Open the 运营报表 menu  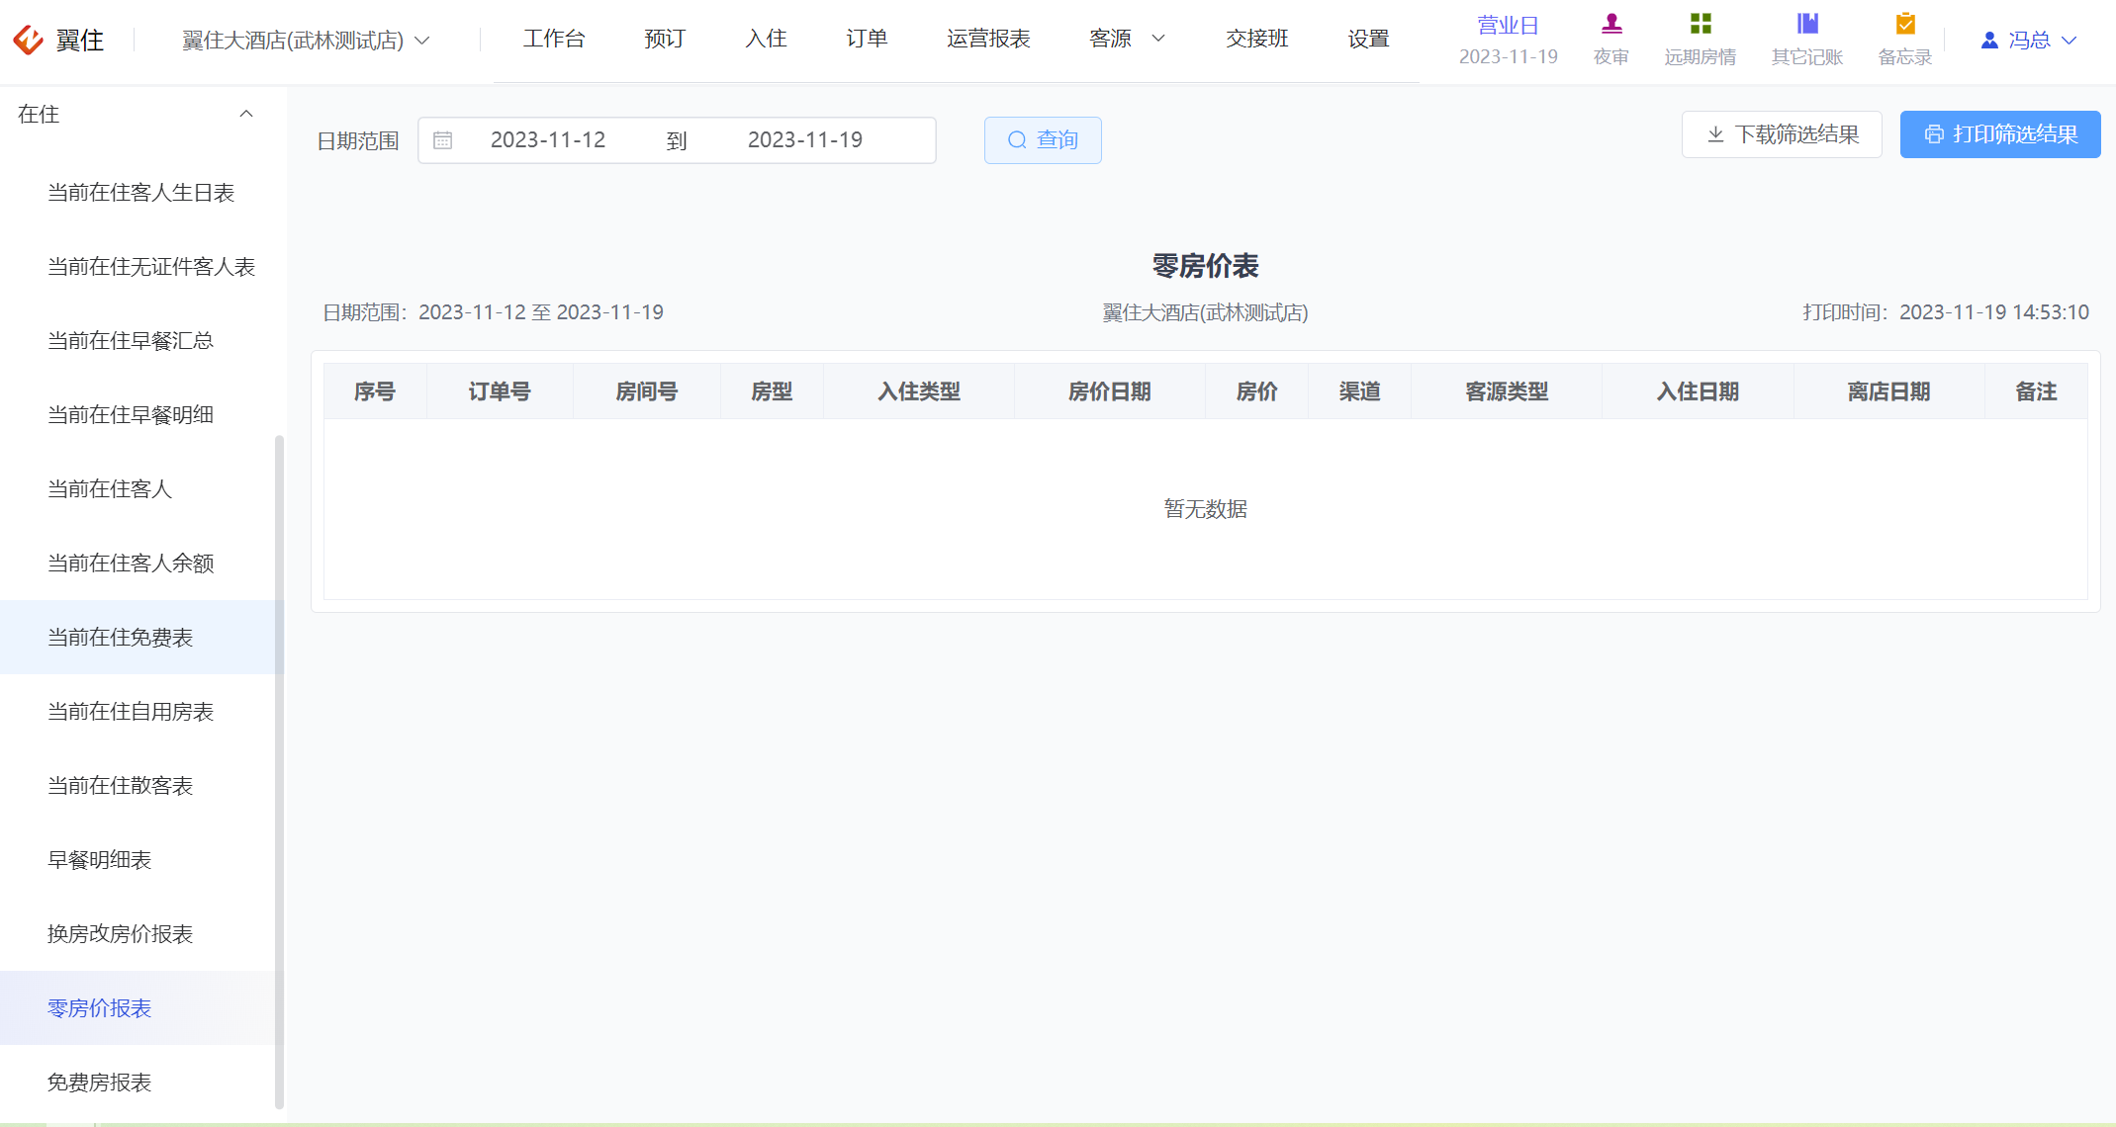click(x=988, y=39)
